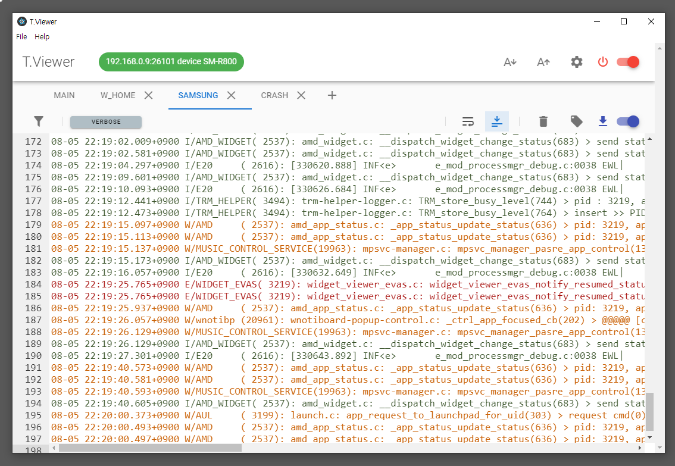Open the File menu
The height and width of the screenshot is (466, 675).
pyautogui.click(x=21, y=36)
